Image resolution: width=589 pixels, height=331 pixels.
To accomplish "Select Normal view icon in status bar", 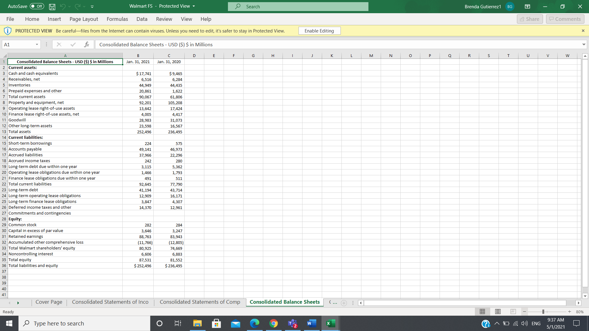I will [x=482, y=312].
